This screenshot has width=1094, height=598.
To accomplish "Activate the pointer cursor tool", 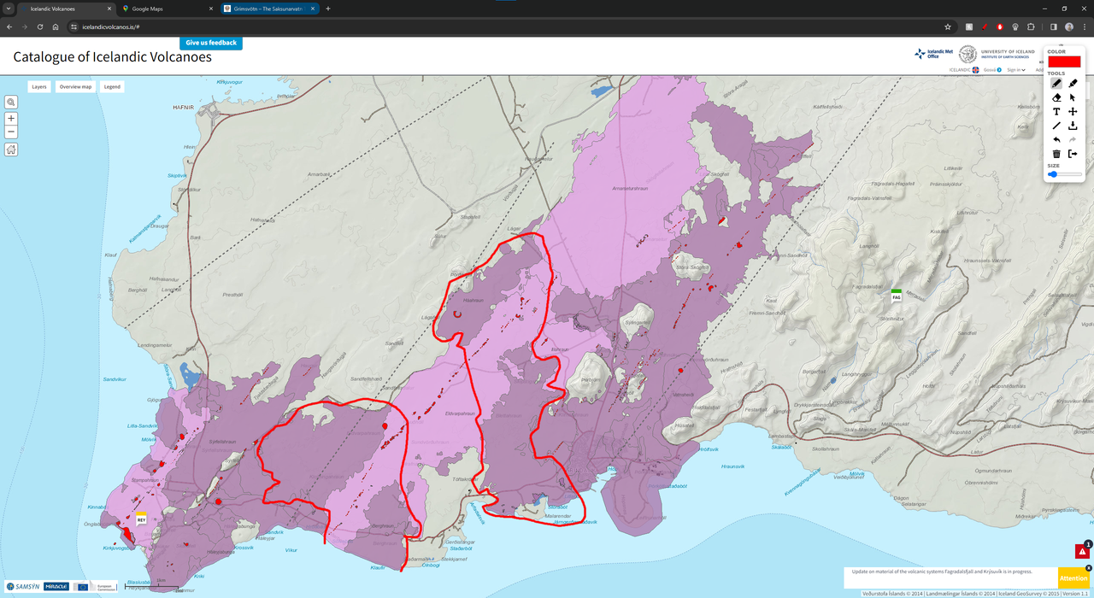I will 1073,97.
